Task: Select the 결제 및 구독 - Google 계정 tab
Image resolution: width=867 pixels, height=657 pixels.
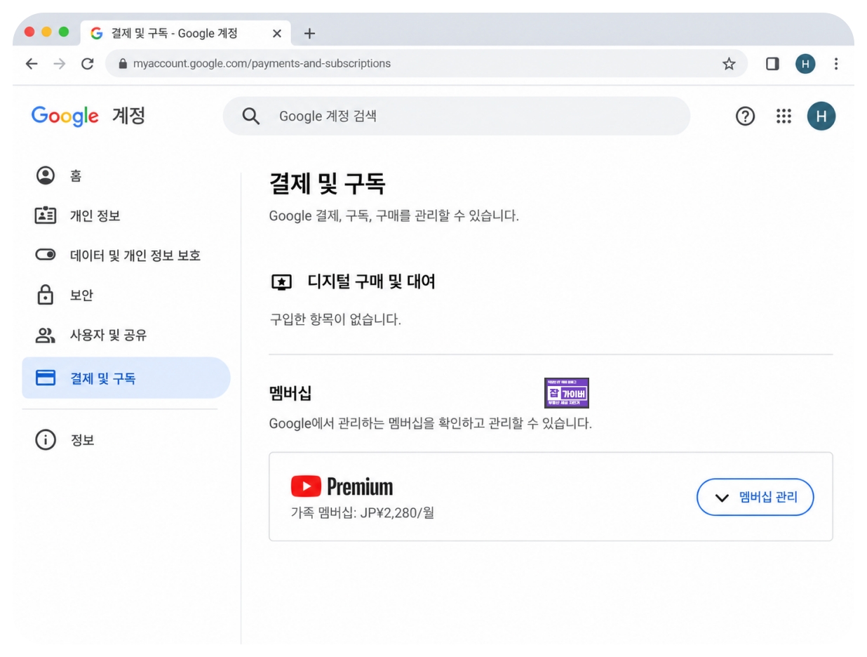Action: tap(186, 33)
